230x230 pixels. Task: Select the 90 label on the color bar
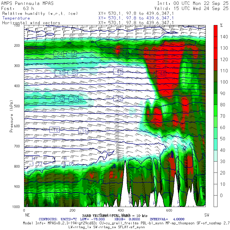(x=223, y=94)
